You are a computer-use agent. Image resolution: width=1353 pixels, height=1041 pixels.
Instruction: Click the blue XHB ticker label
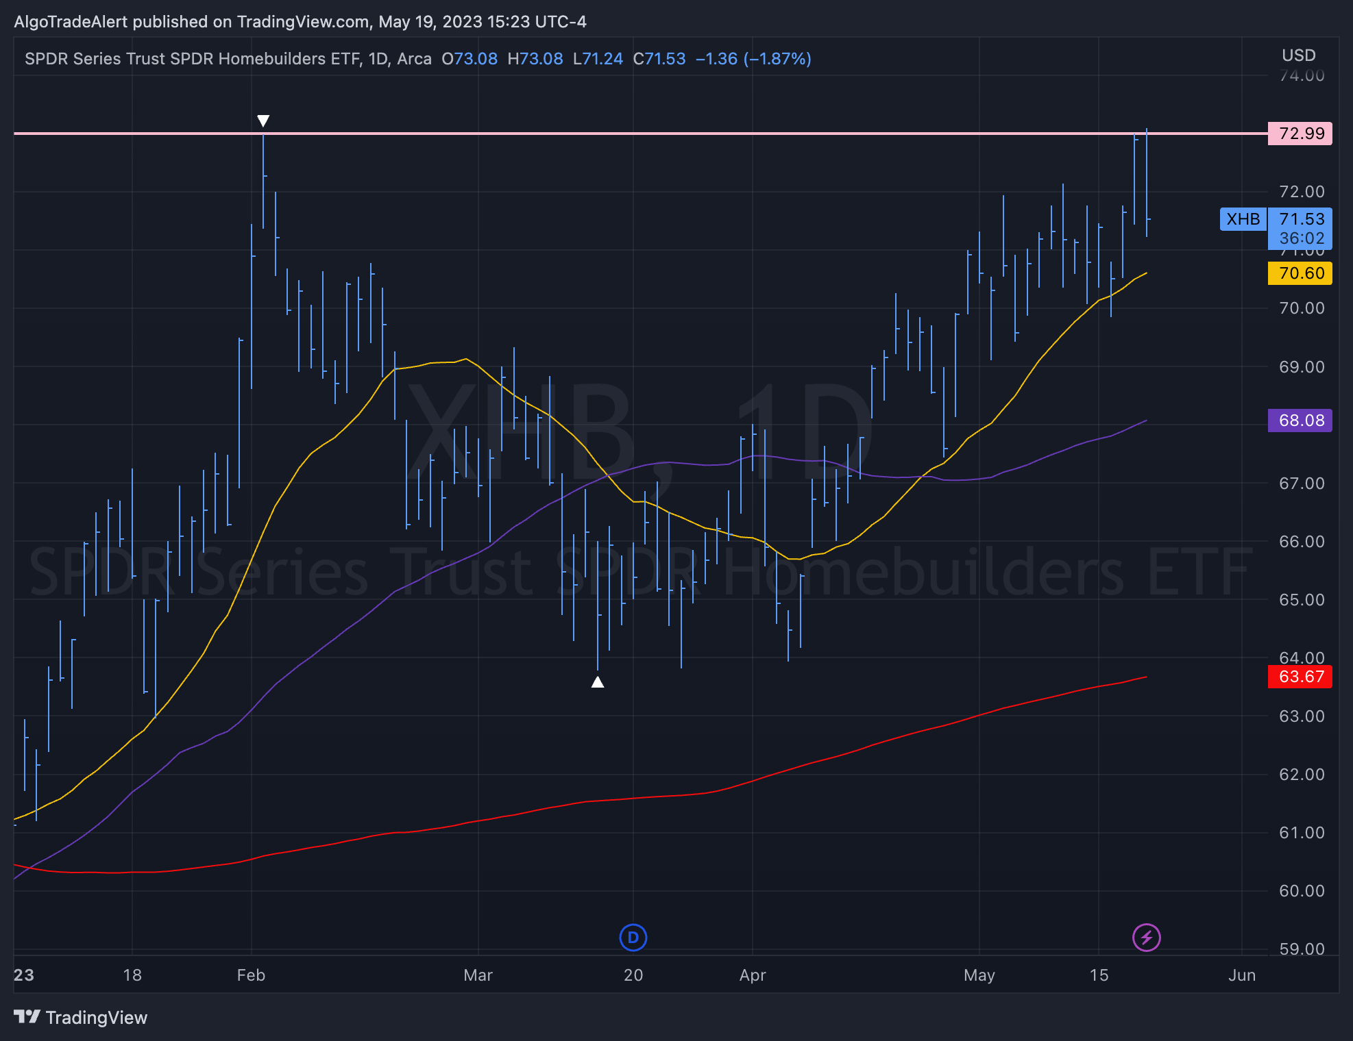pyautogui.click(x=1243, y=219)
